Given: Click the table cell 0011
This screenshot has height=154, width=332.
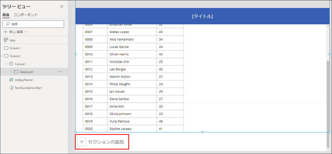Looking at the screenshot, I should pyautogui.click(x=95, y=62).
